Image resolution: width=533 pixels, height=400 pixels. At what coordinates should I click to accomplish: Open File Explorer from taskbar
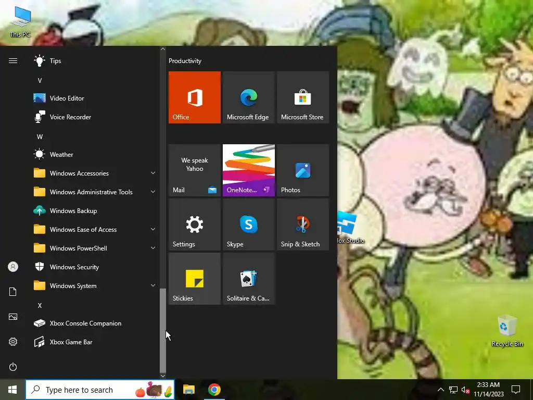tap(189, 390)
